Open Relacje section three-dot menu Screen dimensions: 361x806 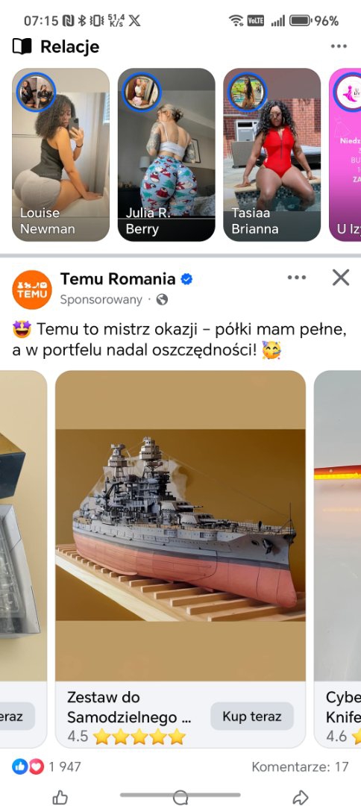click(x=339, y=46)
